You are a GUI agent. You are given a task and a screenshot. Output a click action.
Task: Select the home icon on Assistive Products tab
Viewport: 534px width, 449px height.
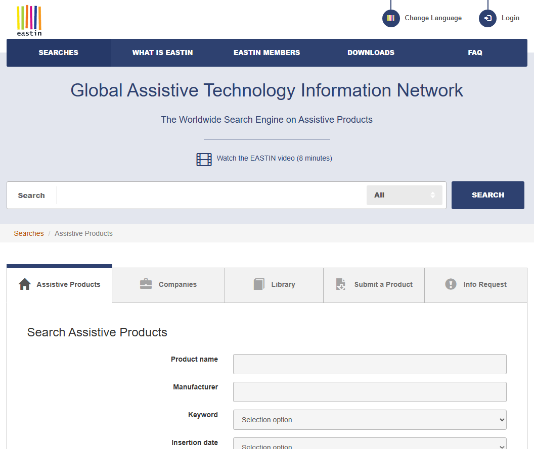pos(25,284)
